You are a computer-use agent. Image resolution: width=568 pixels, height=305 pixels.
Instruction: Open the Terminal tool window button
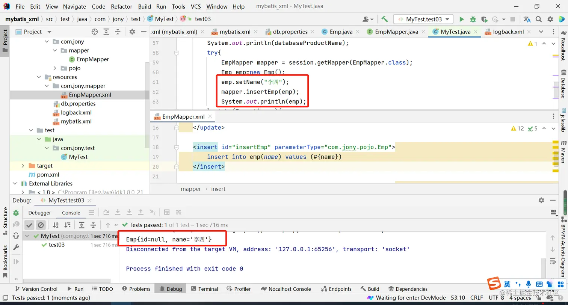(x=204, y=289)
